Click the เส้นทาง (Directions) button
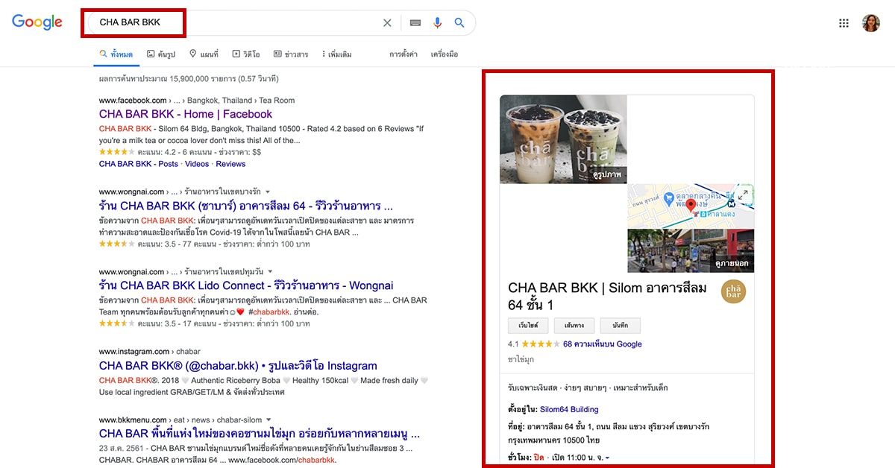 click(574, 326)
